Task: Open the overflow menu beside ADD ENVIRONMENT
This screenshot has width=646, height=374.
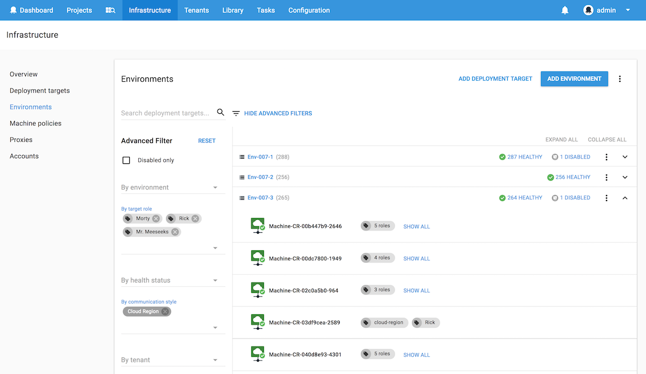Action: point(620,78)
